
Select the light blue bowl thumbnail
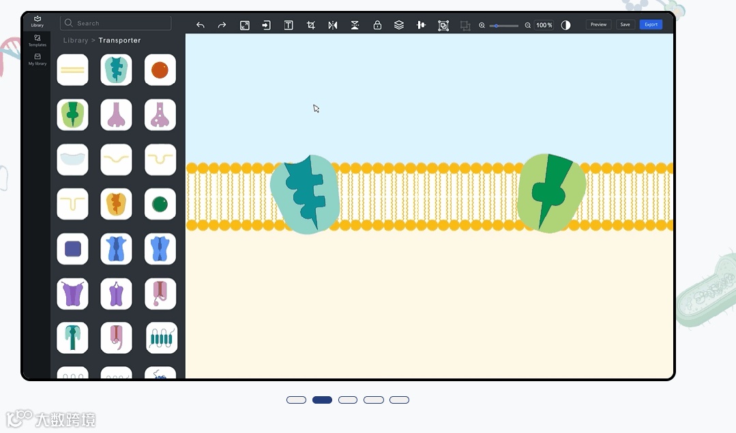coord(72,160)
